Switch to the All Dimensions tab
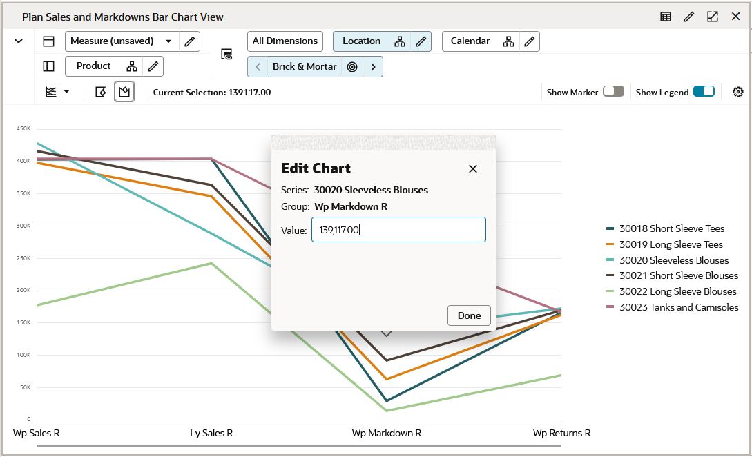The width and height of the screenshot is (752, 457). pos(285,41)
